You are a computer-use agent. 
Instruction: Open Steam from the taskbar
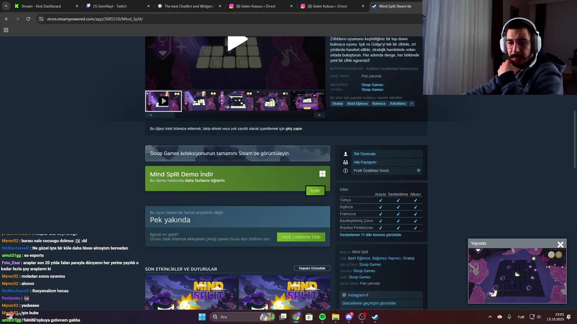(375, 317)
